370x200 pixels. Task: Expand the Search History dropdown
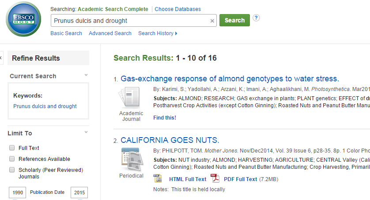[x=158, y=33]
